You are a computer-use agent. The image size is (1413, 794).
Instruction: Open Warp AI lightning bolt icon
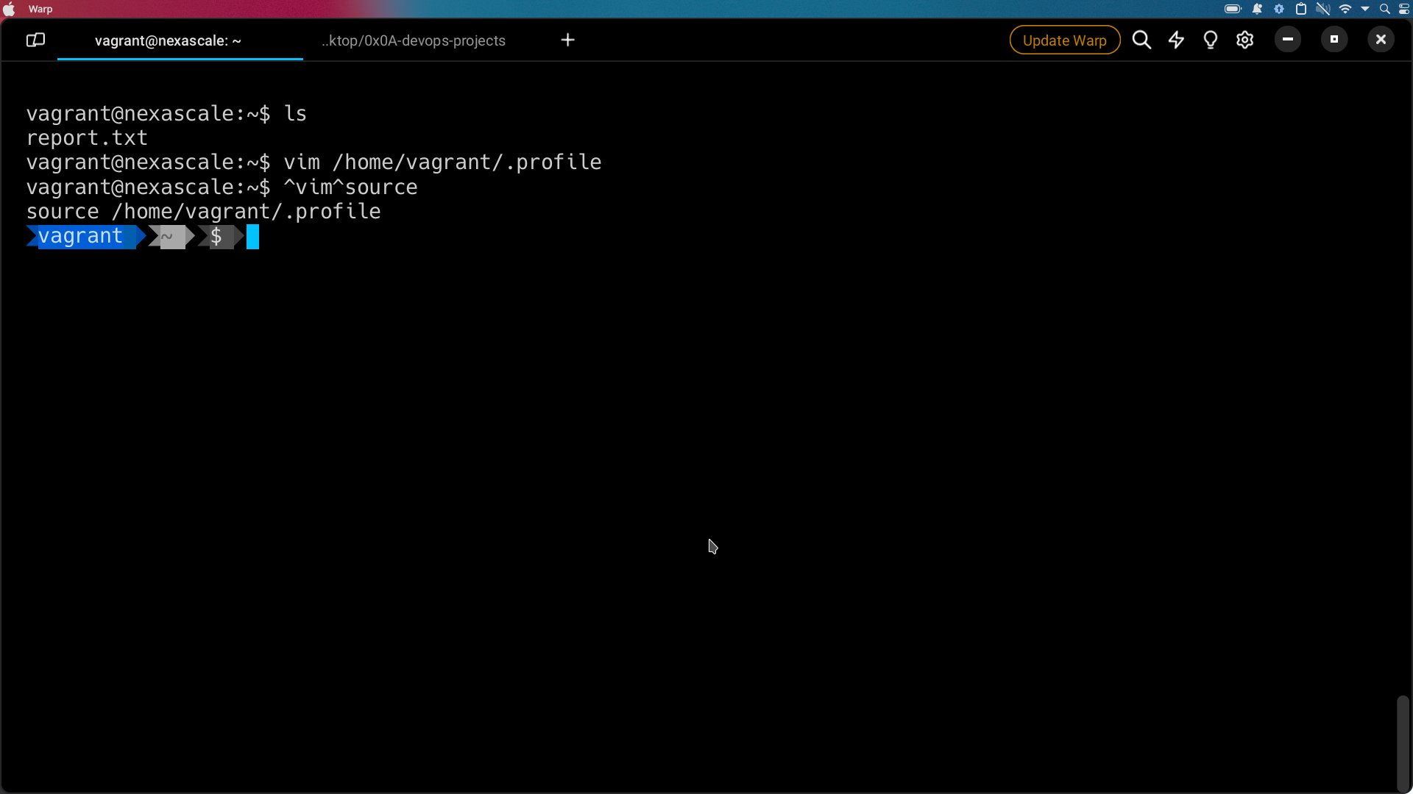click(x=1176, y=40)
